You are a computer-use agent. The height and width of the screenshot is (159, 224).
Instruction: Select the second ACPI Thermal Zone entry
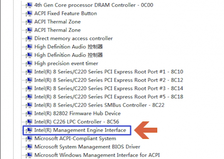pyautogui.click(x=57, y=30)
